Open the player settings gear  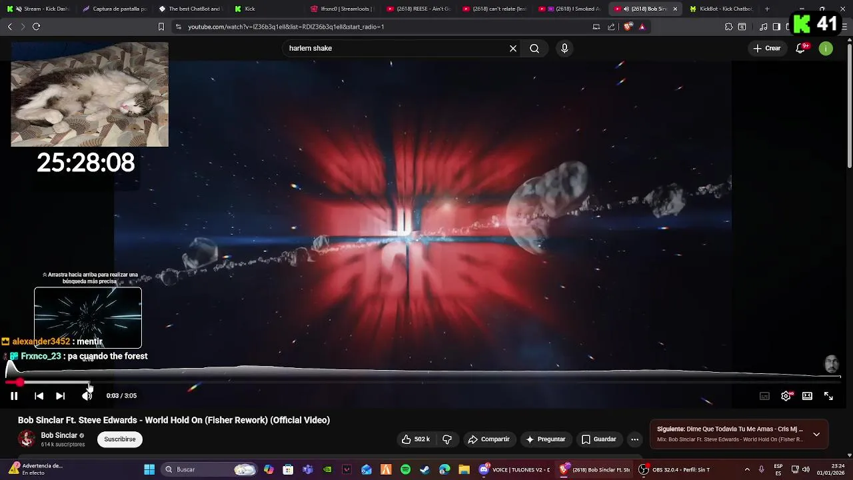click(x=786, y=396)
